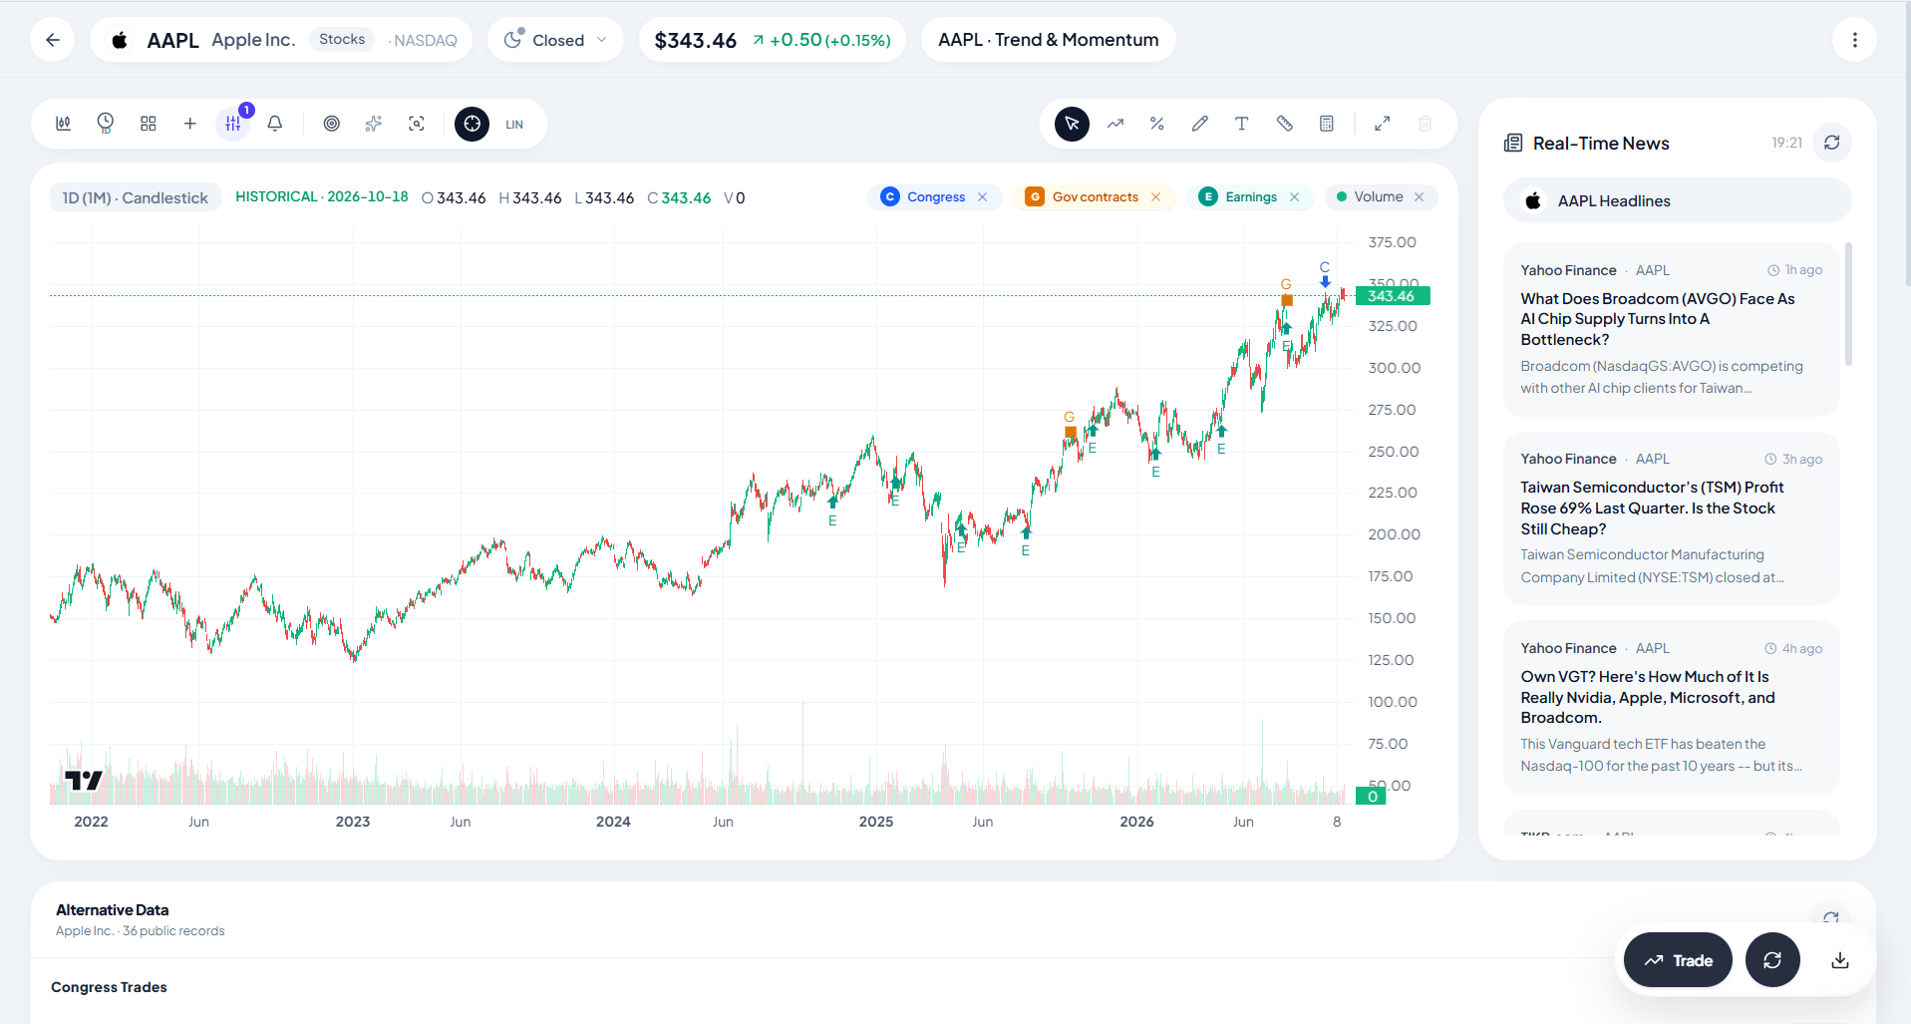1911x1024 pixels.
Task: Select the pencil drawing tool
Action: click(x=1200, y=124)
